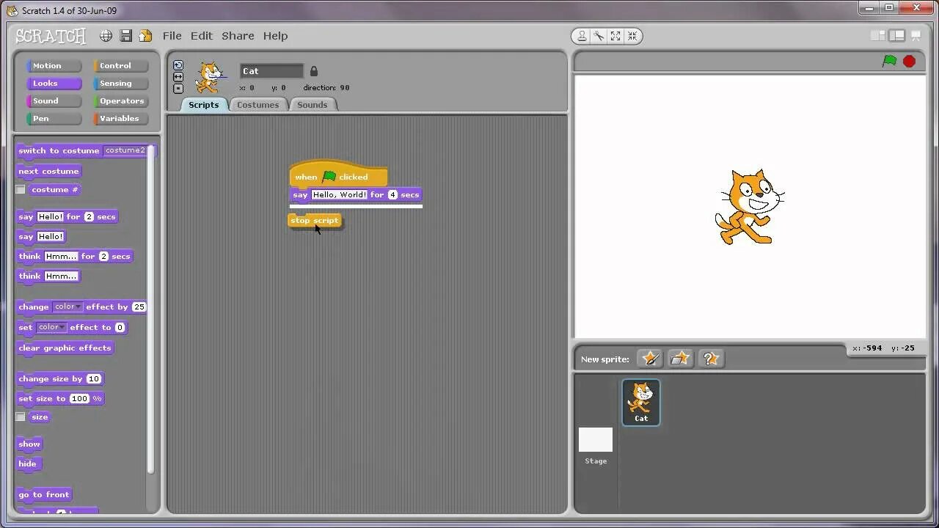Viewport: 939px width, 528px height.
Task: Open the Share menu
Action: (238, 36)
